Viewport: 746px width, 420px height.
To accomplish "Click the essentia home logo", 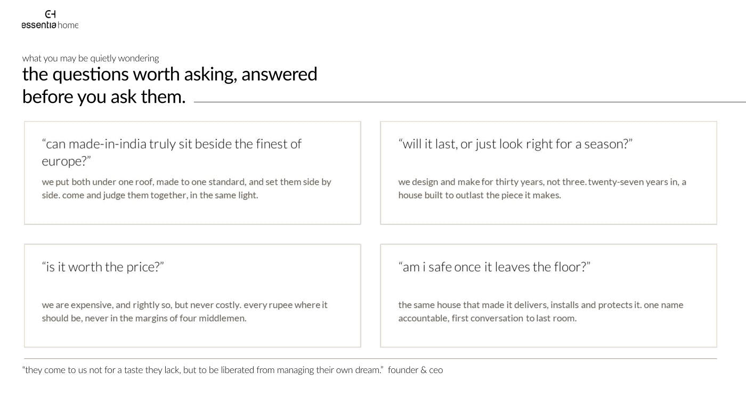I will pos(50,19).
